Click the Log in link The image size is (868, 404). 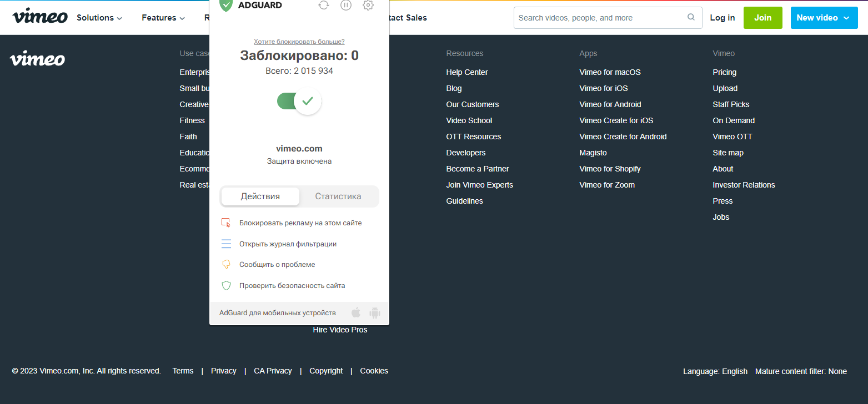tap(722, 17)
